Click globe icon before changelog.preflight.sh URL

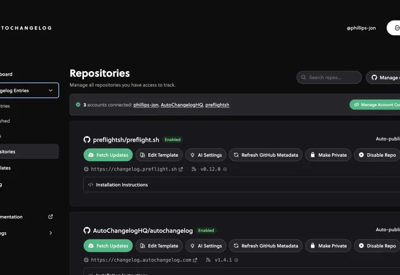[x=86, y=169]
